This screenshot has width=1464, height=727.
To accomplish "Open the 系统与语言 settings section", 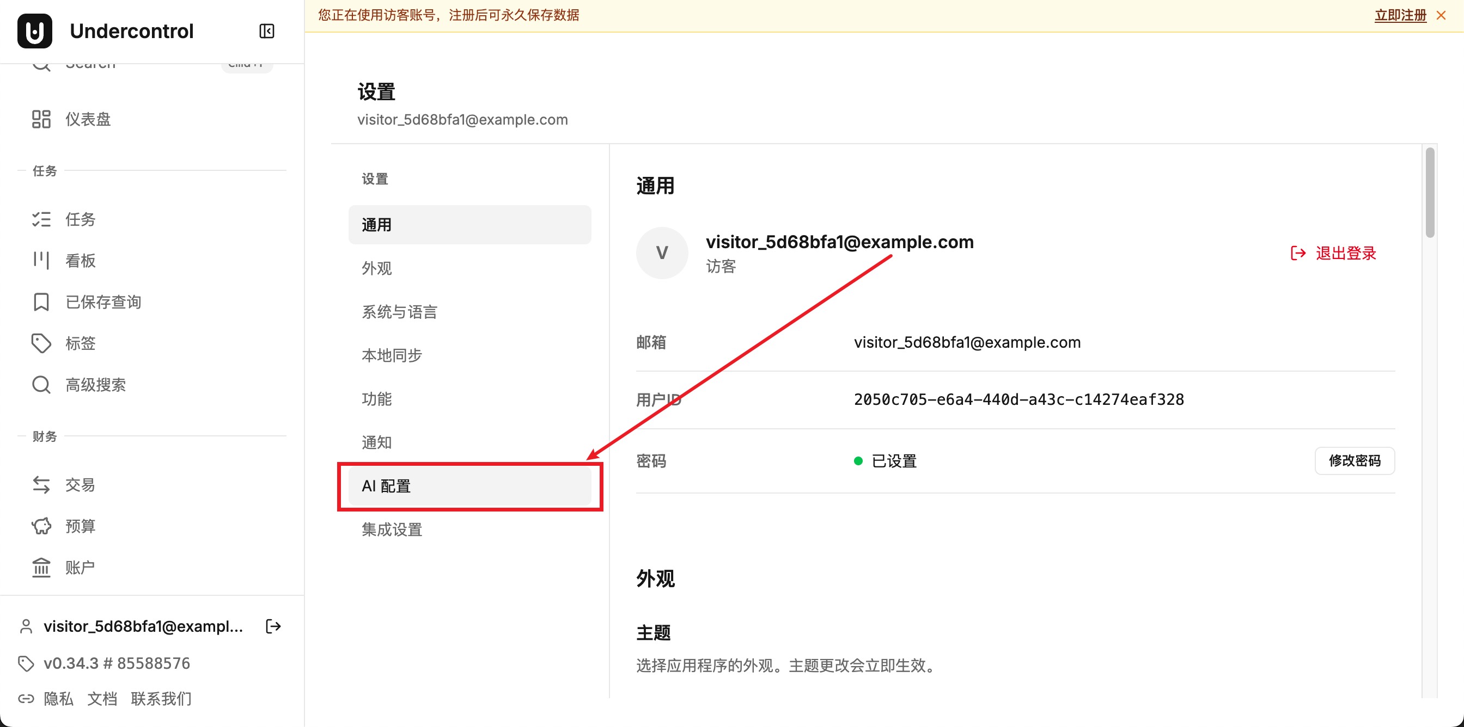I will pos(469,312).
